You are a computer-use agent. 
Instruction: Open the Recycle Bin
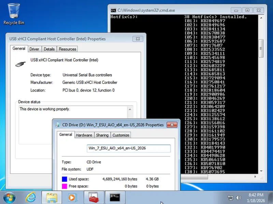click(13, 12)
